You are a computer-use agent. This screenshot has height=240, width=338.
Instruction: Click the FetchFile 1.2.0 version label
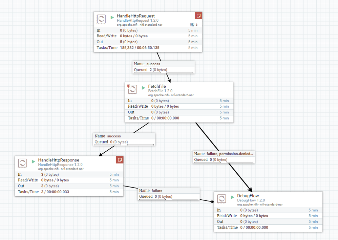[x=160, y=91]
